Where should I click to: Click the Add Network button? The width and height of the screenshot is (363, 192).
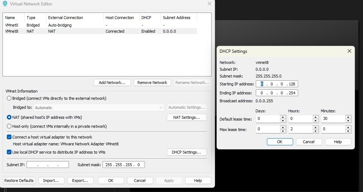click(x=112, y=83)
